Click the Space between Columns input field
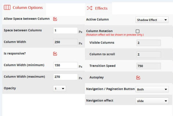 click(65, 30)
